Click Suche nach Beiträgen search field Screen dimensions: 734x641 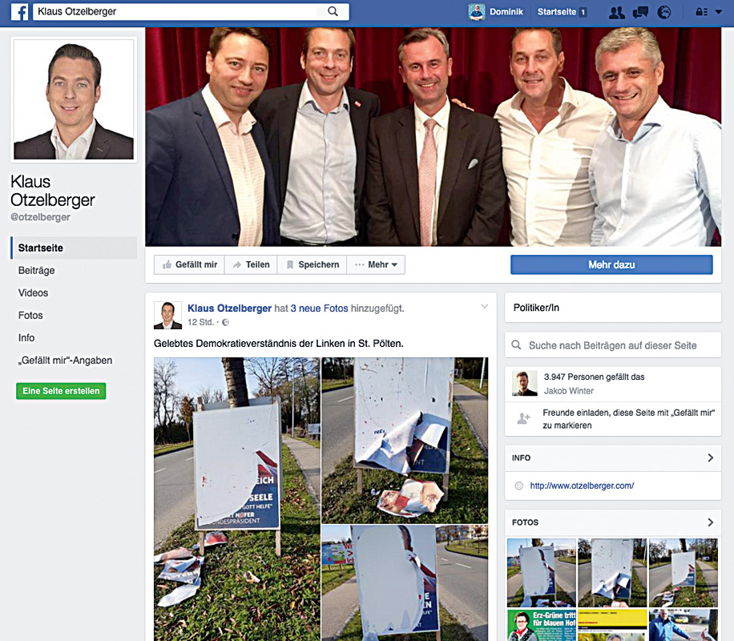pyautogui.click(x=613, y=345)
